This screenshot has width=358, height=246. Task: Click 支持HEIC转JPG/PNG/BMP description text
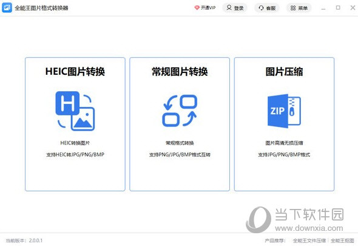click(75, 154)
